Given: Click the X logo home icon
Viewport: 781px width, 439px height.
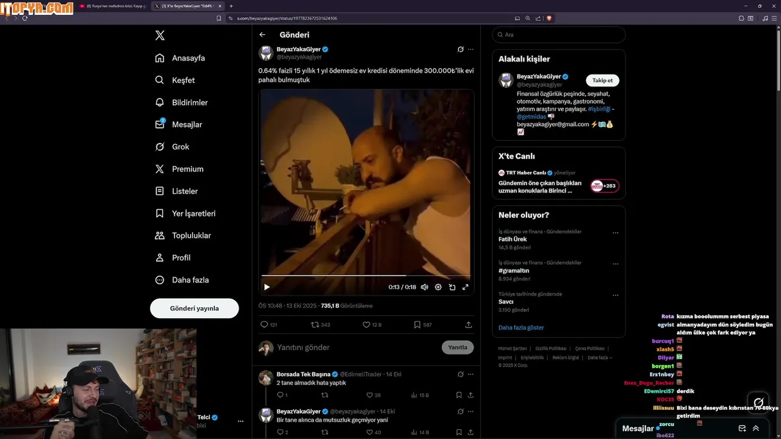Looking at the screenshot, I should pos(160,35).
